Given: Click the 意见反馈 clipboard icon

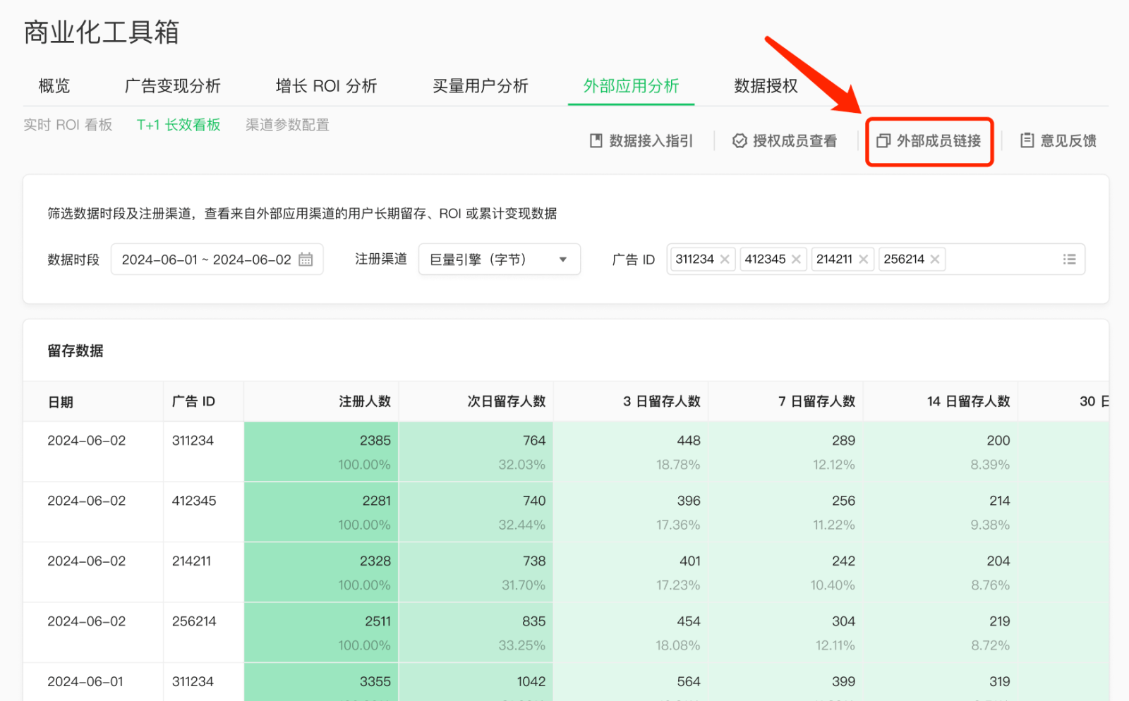Looking at the screenshot, I should [1027, 141].
